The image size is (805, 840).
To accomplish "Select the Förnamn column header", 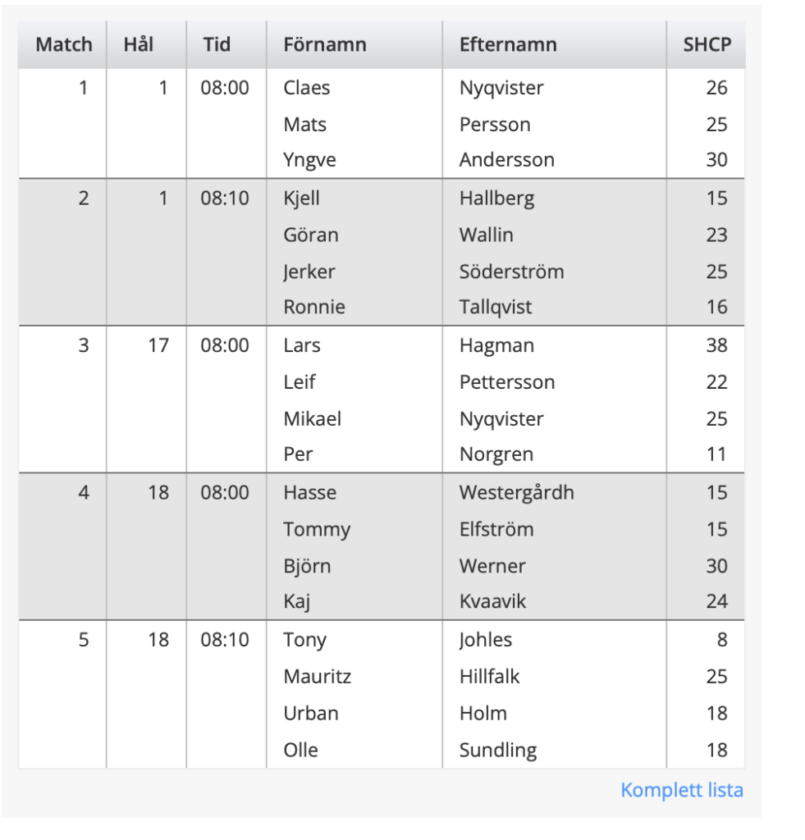I will pos(325,44).
